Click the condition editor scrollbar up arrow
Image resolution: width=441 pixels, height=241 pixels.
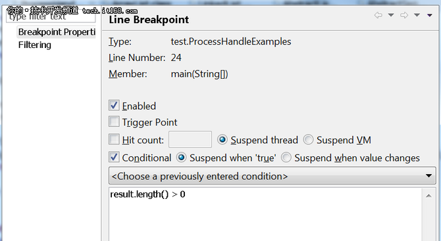pos(428,196)
